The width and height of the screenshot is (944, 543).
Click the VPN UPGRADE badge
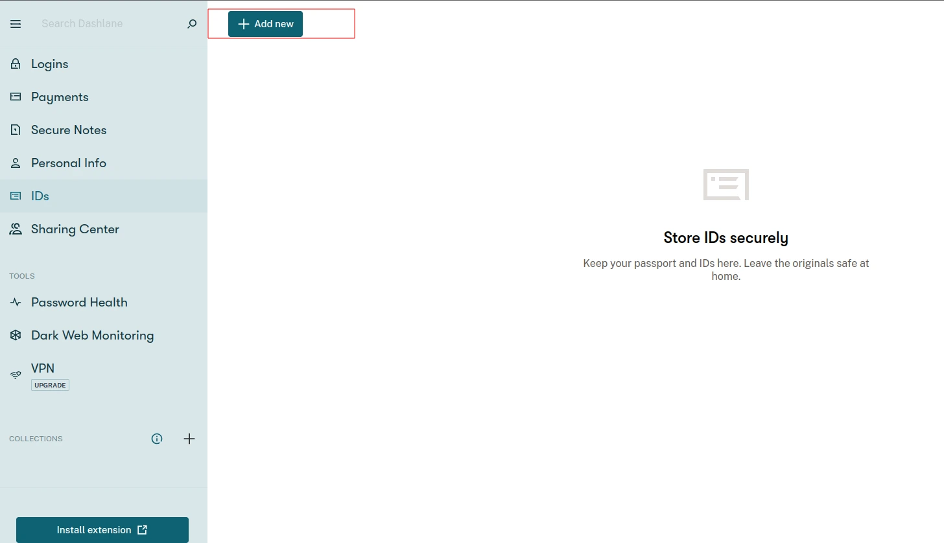click(50, 385)
